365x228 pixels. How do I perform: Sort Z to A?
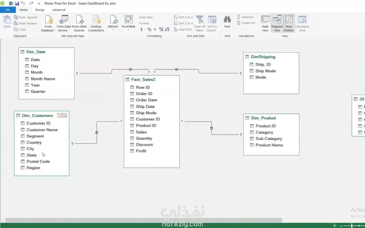point(183,23)
